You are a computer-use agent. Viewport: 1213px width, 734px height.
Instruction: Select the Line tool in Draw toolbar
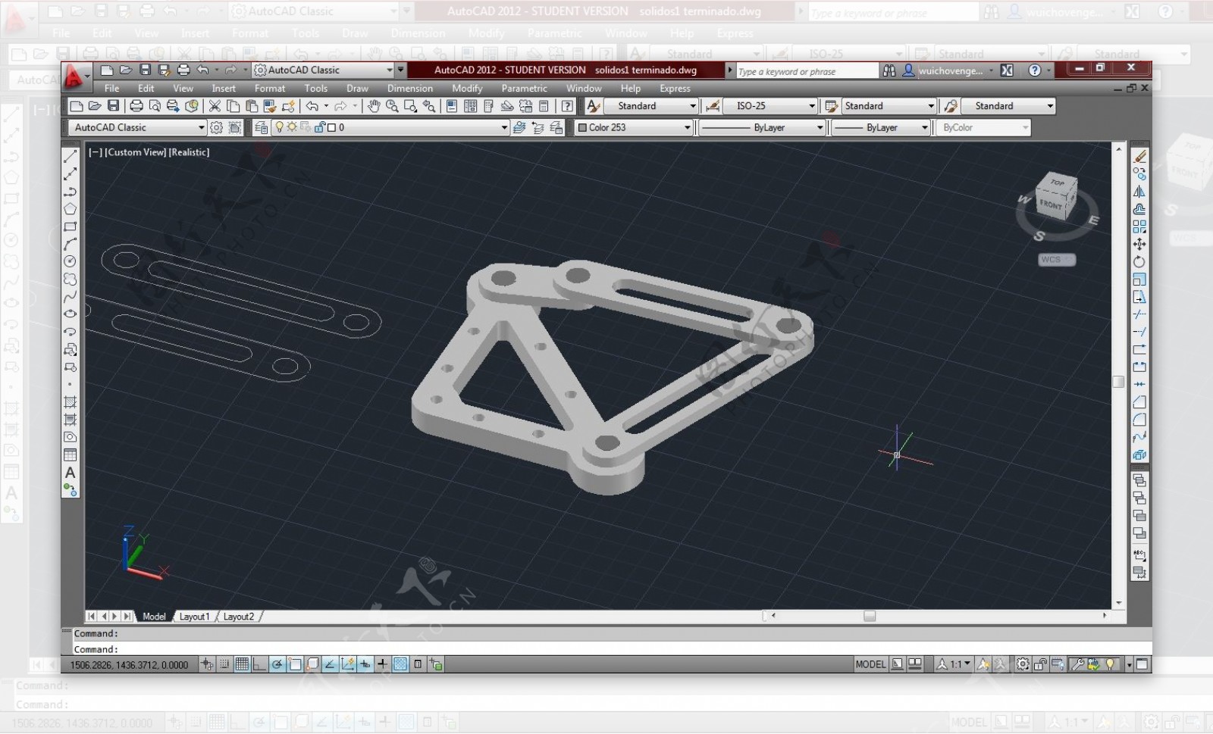[x=70, y=156]
